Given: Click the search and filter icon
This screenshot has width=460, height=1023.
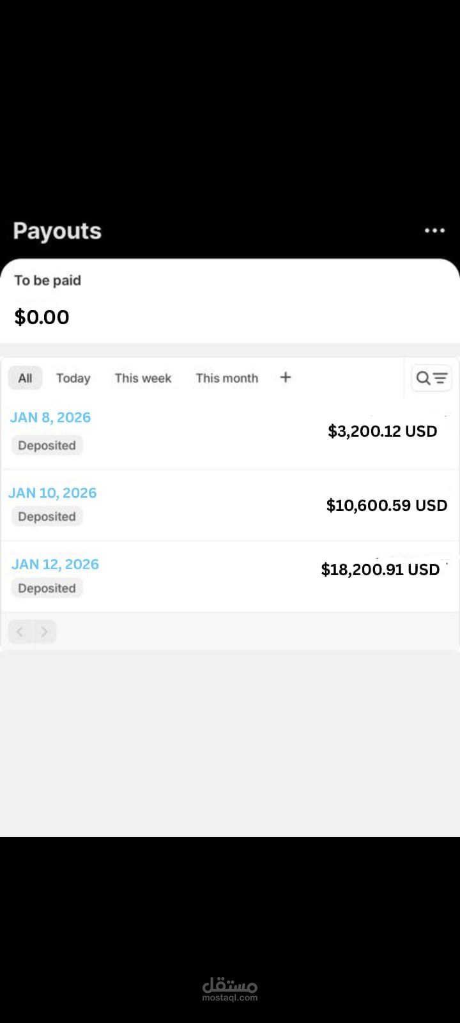Looking at the screenshot, I should pyautogui.click(x=431, y=378).
